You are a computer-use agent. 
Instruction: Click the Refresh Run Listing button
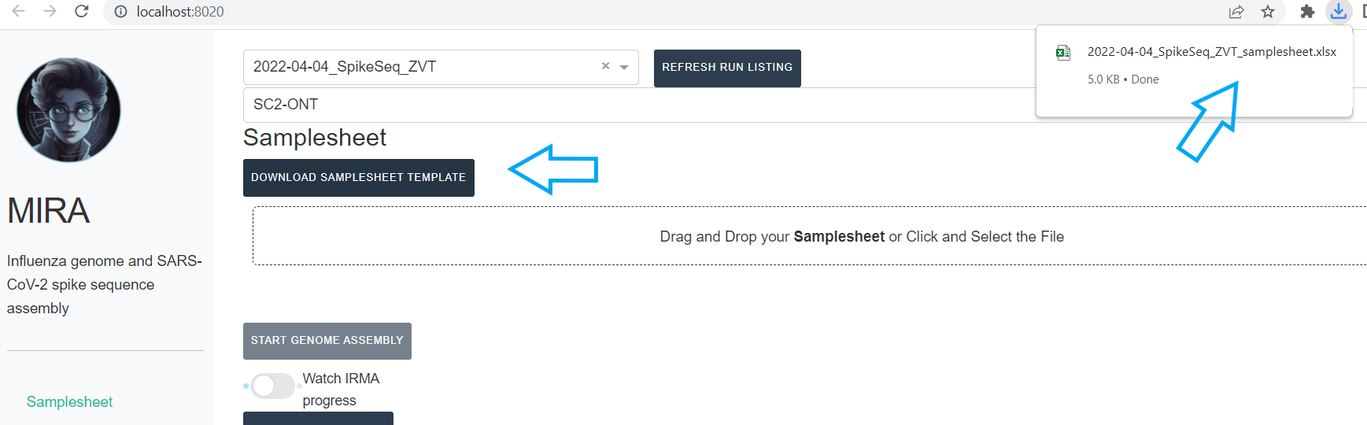pos(727,68)
